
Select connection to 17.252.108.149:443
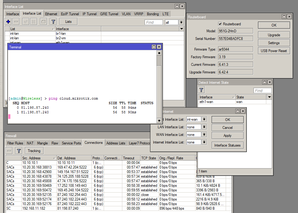pos(119,186)
